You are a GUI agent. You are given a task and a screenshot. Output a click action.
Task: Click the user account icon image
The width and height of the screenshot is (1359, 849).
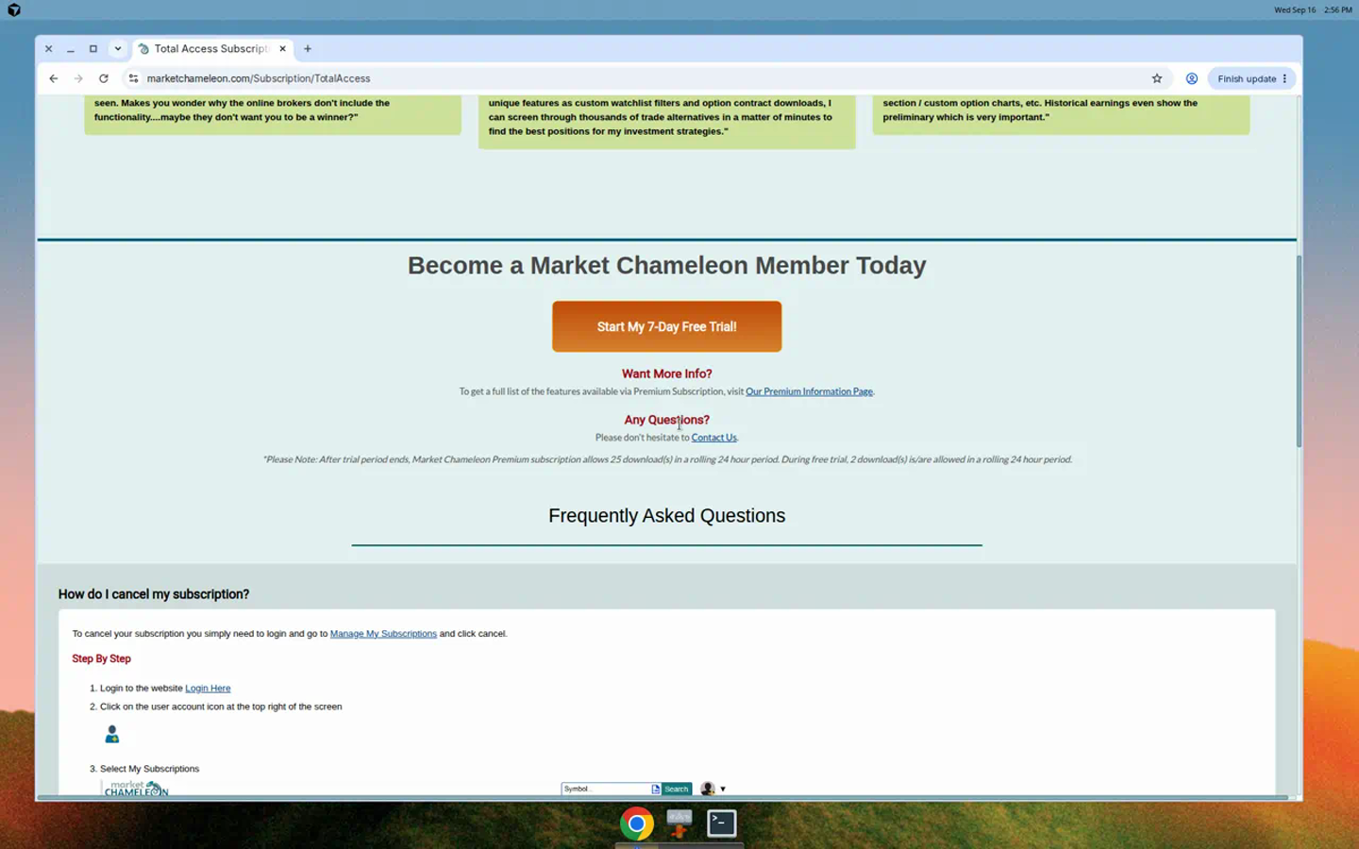point(111,734)
